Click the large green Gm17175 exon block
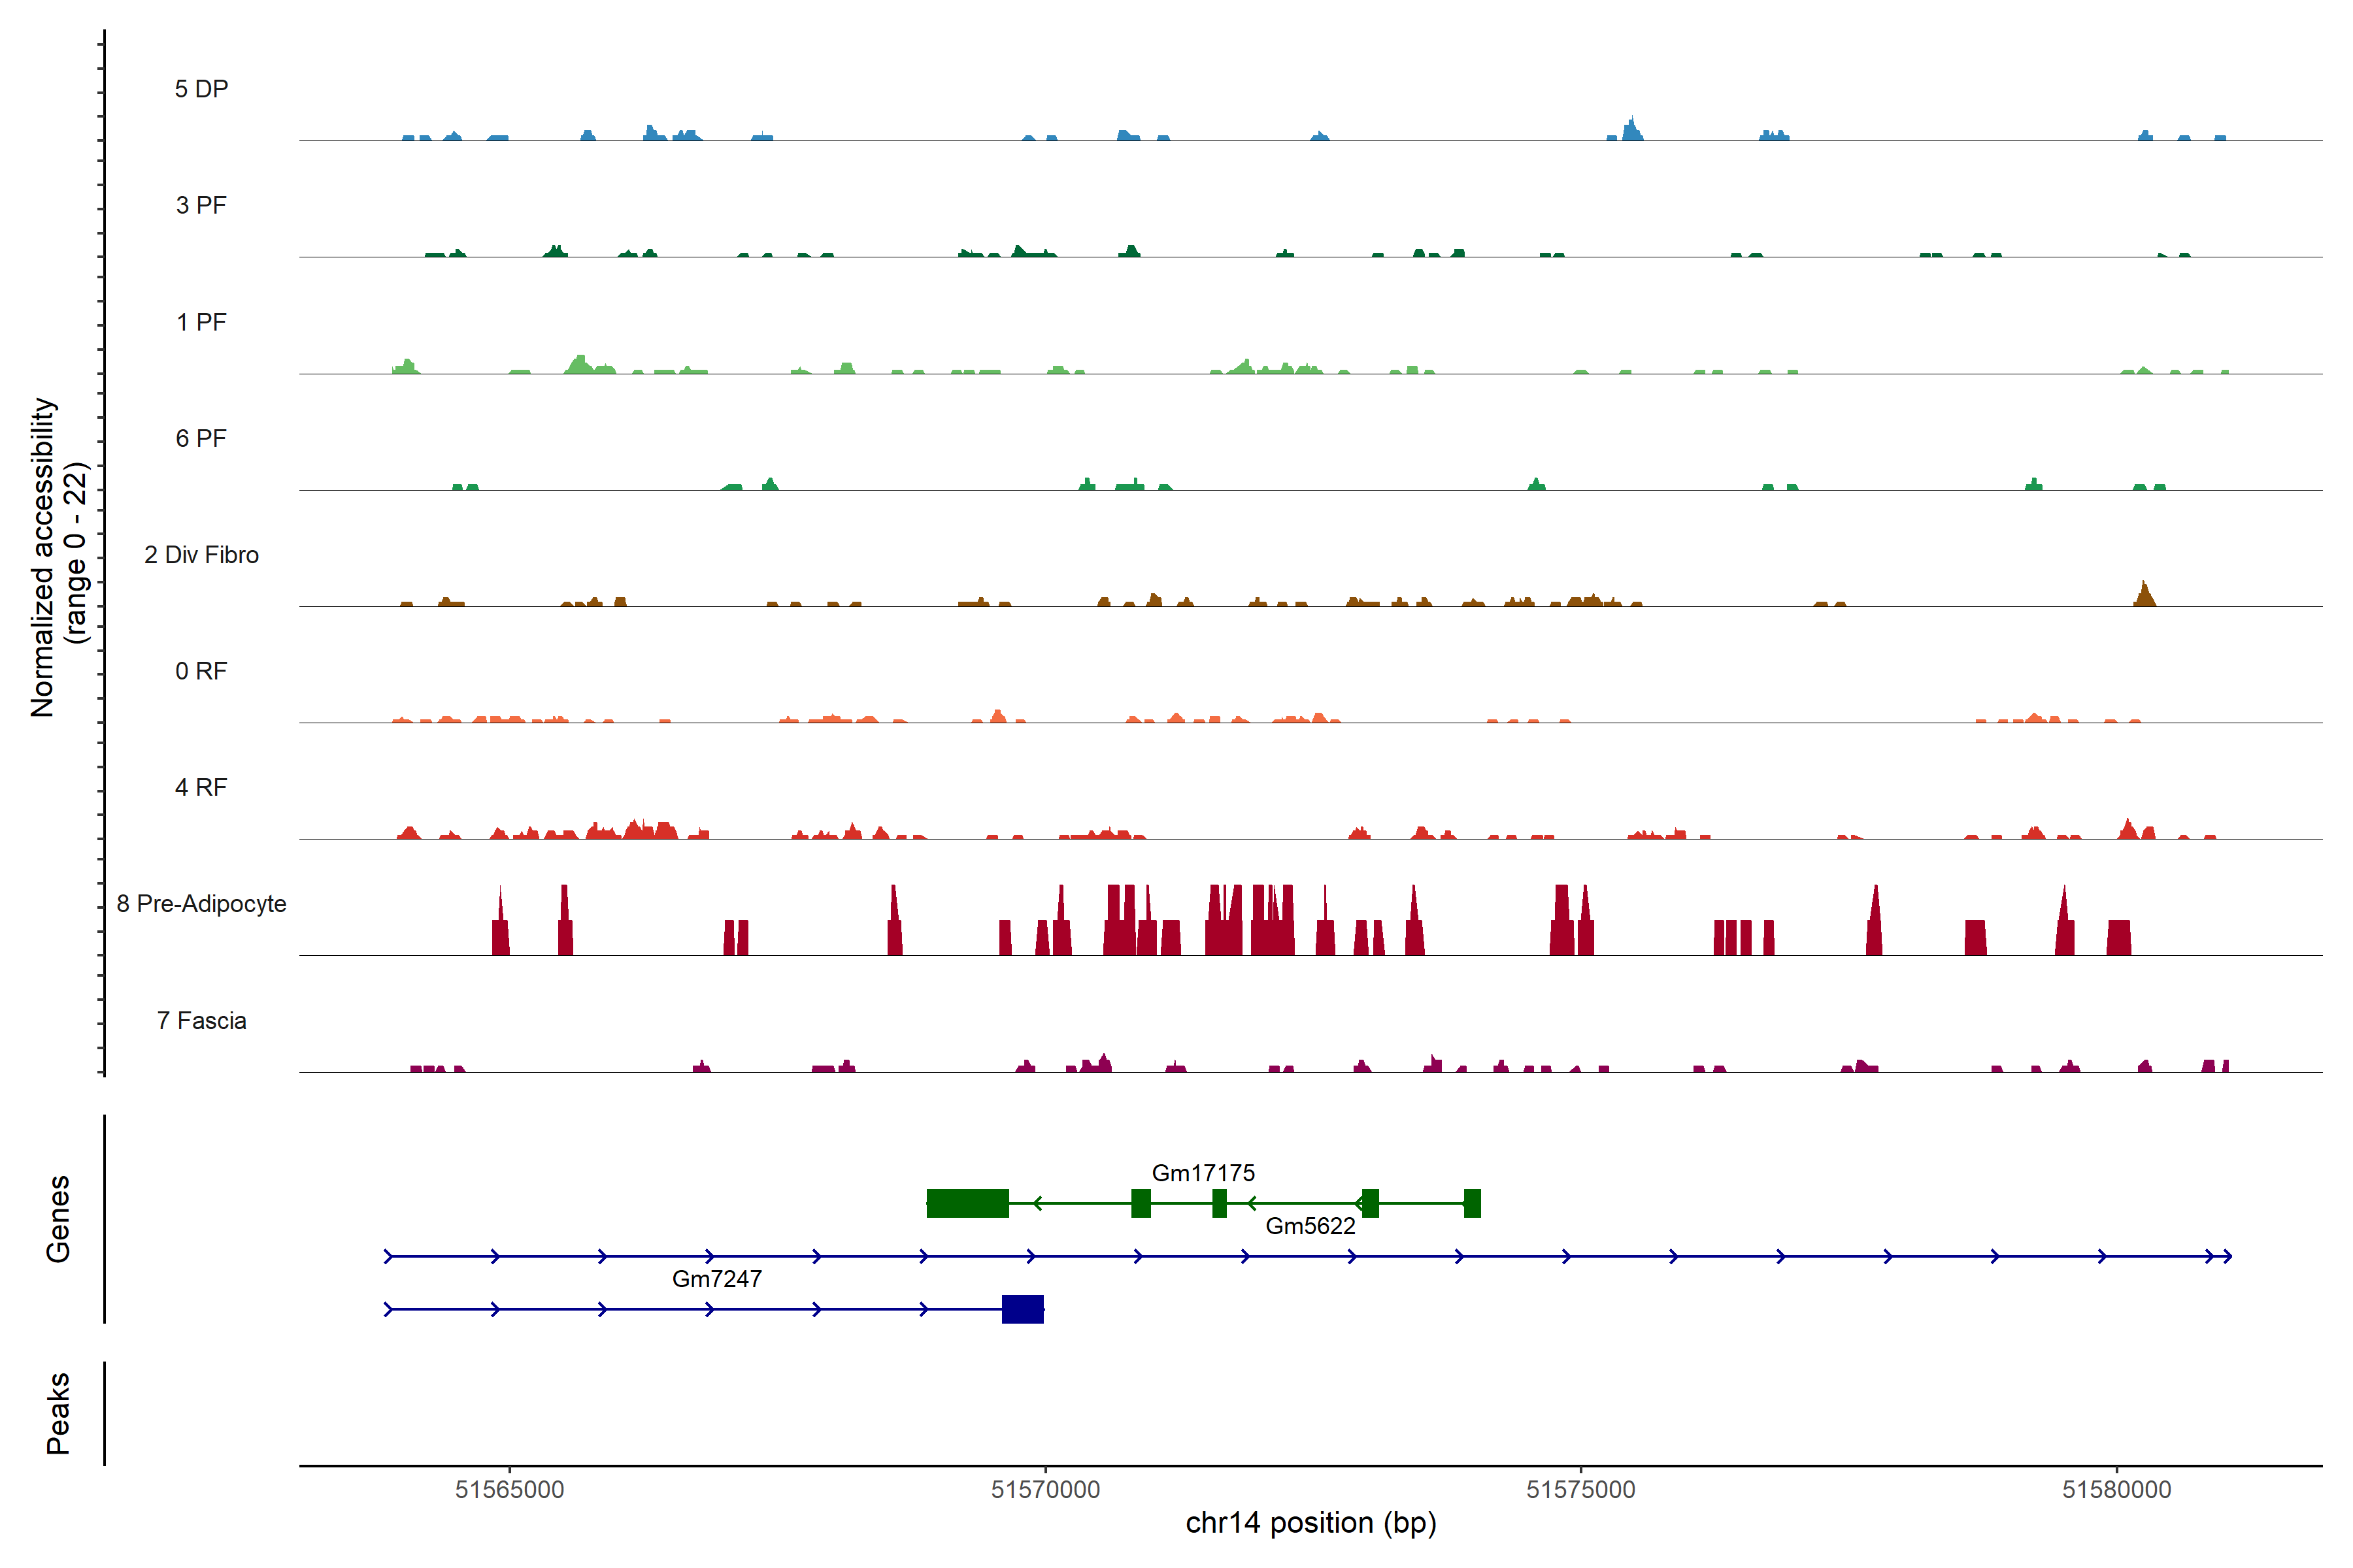 click(x=967, y=1203)
